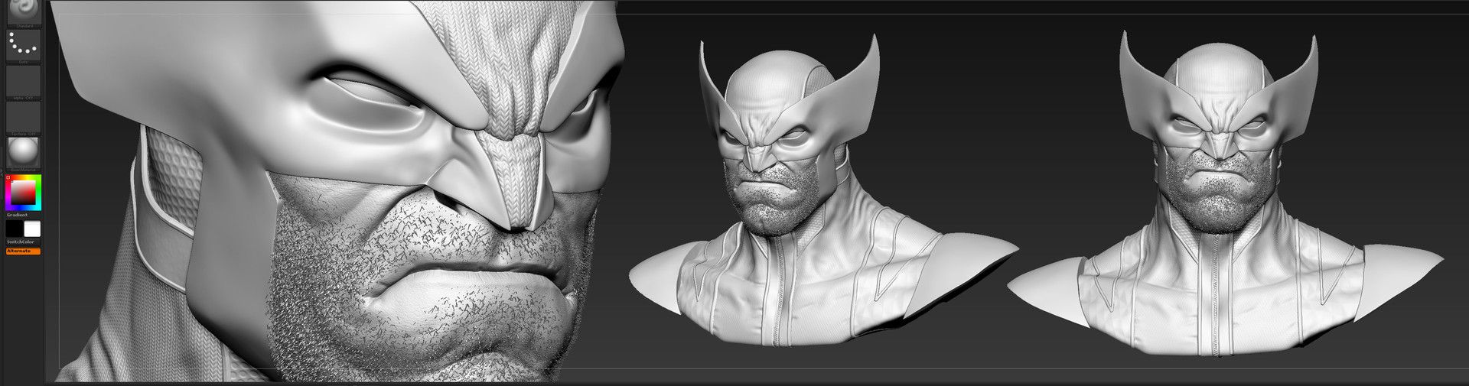Open the Texture Off selector

pyautogui.click(x=23, y=117)
